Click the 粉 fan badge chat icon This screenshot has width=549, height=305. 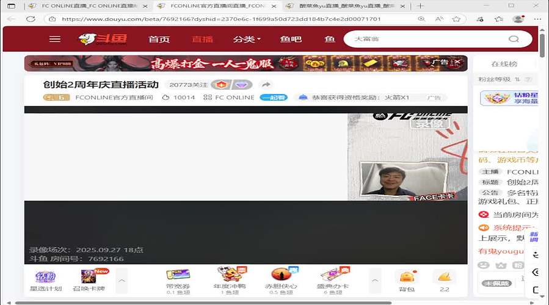pos(518,265)
